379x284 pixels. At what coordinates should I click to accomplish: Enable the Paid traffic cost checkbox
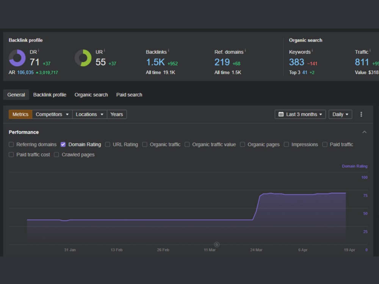point(11,154)
